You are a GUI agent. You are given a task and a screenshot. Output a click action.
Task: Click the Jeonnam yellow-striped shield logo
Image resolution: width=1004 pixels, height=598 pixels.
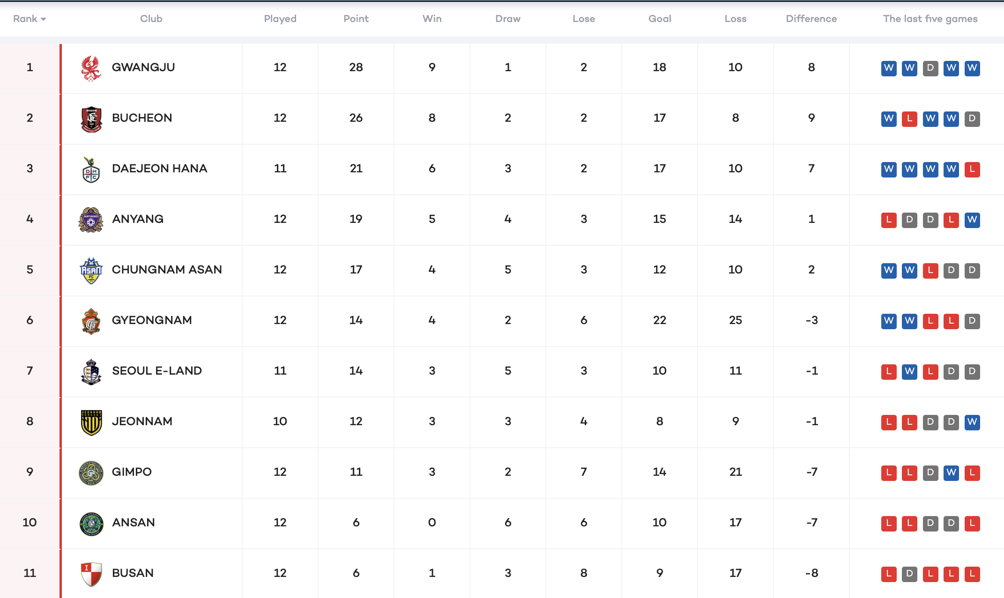pyautogui.click(x=91, y=422)
